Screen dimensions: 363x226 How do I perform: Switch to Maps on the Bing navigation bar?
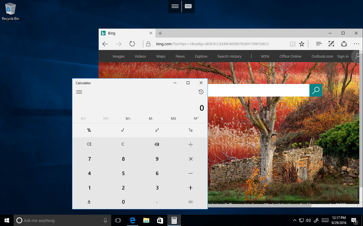point(161,56)
